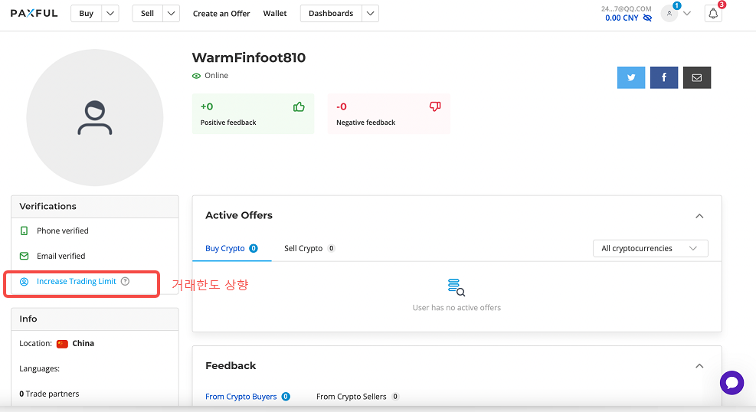The height and width of the screenshot is (412, 756).
Task: Open the live chat bubble
Action: pyautogui.click(x=731, y=383)
